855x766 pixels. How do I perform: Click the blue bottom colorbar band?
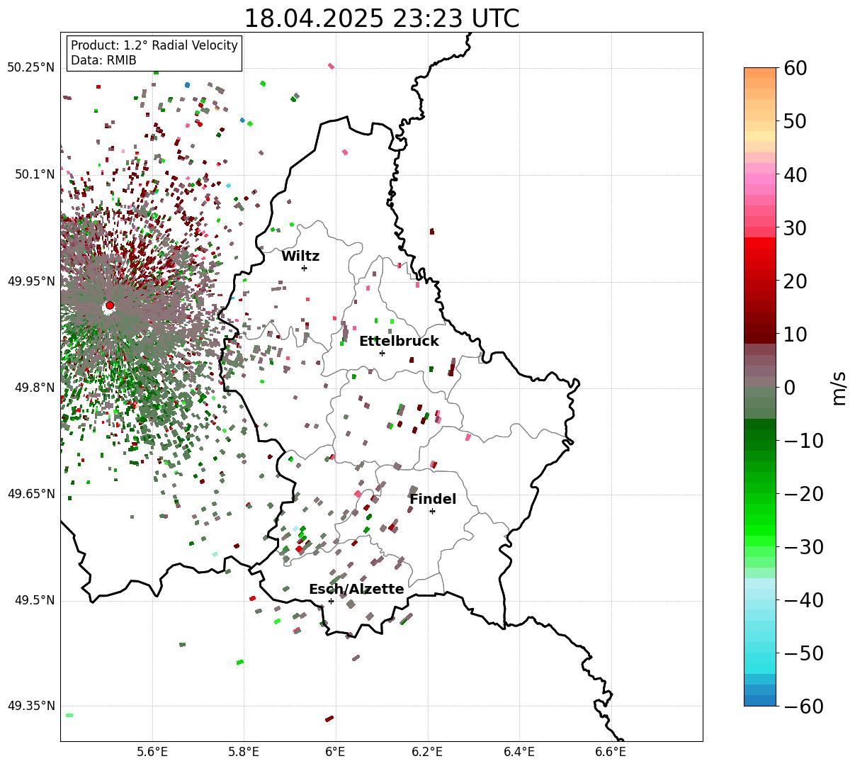(760, 700)
